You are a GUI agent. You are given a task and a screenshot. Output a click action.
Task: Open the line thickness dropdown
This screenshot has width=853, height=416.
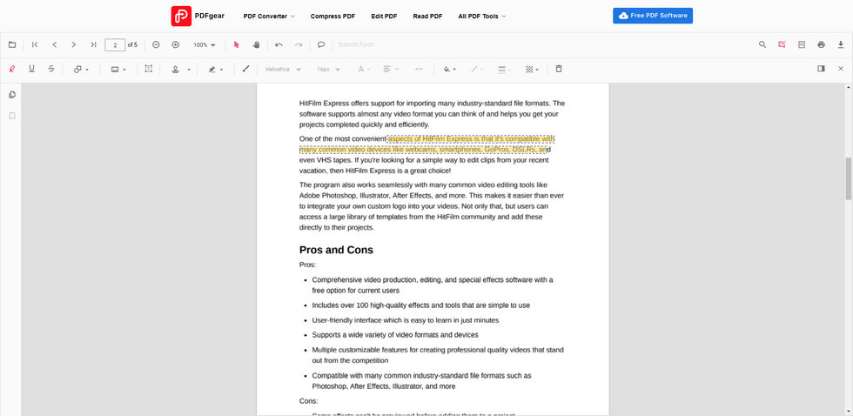point(505,69)
